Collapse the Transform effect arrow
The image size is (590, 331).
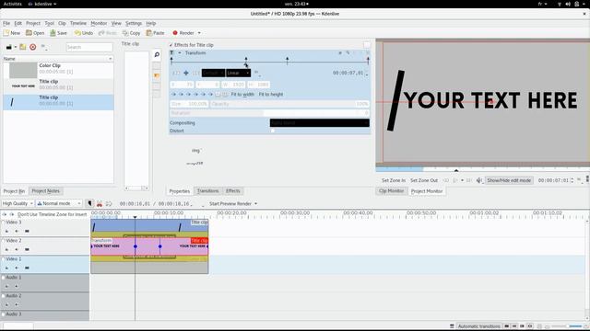point(180,53)
